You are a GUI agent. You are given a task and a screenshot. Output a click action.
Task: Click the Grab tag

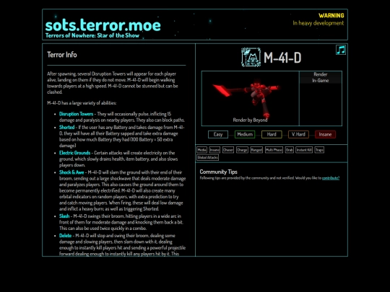pyautogui.click(x=290, y=150)
